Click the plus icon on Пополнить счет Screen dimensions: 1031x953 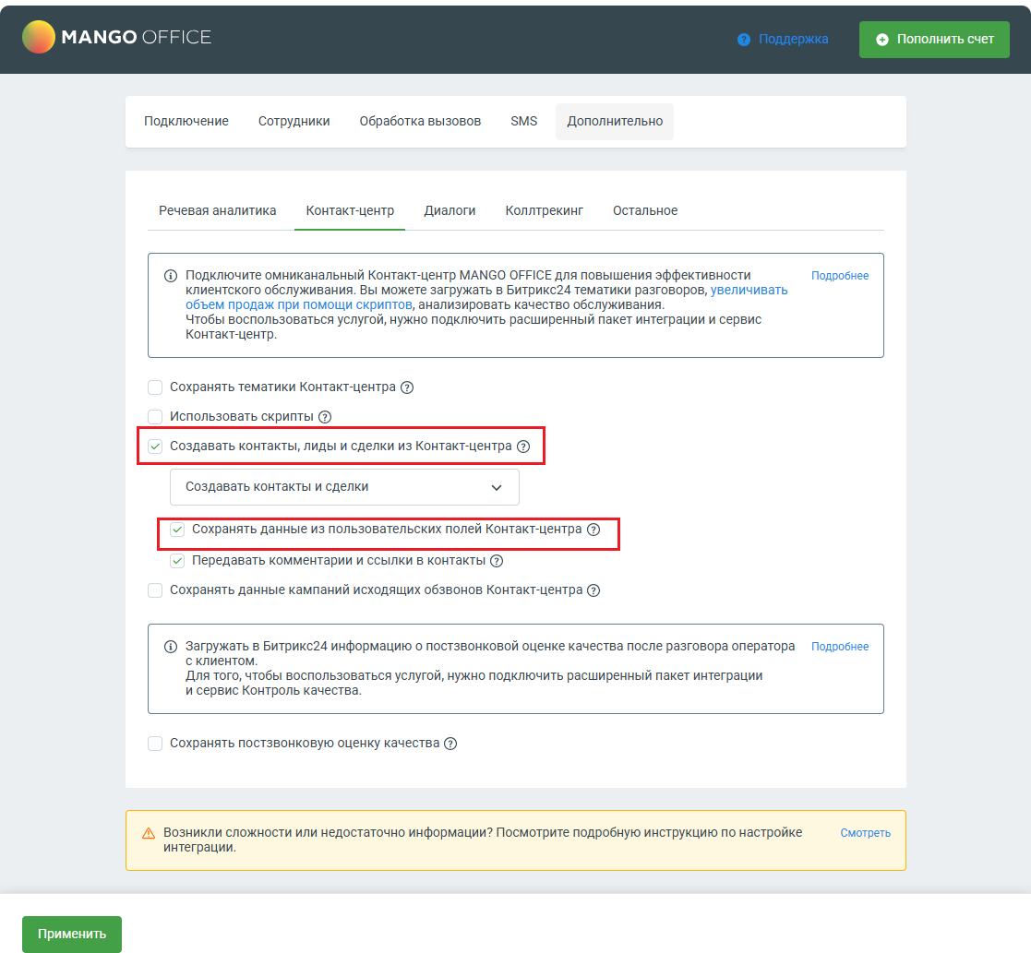click(882, 40)
